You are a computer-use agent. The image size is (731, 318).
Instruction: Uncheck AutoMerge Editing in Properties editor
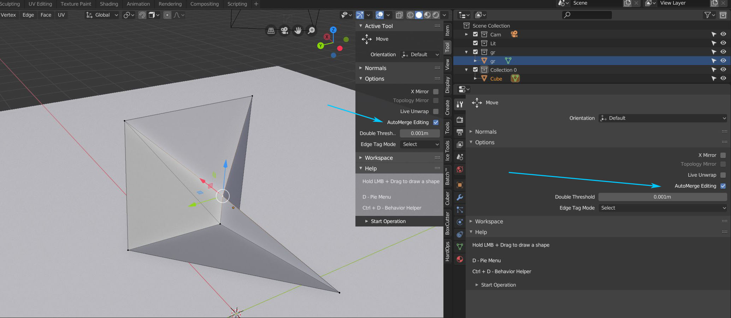tap(723, 186)
